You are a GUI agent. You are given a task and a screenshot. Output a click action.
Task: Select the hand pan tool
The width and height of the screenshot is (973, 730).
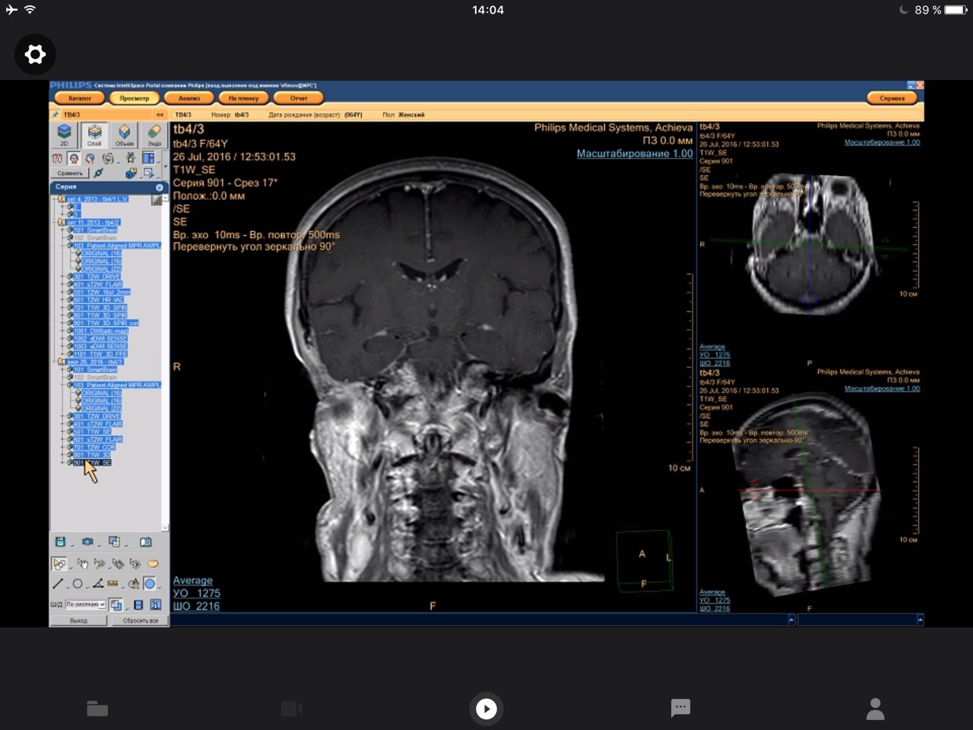[x=83, y=563]
